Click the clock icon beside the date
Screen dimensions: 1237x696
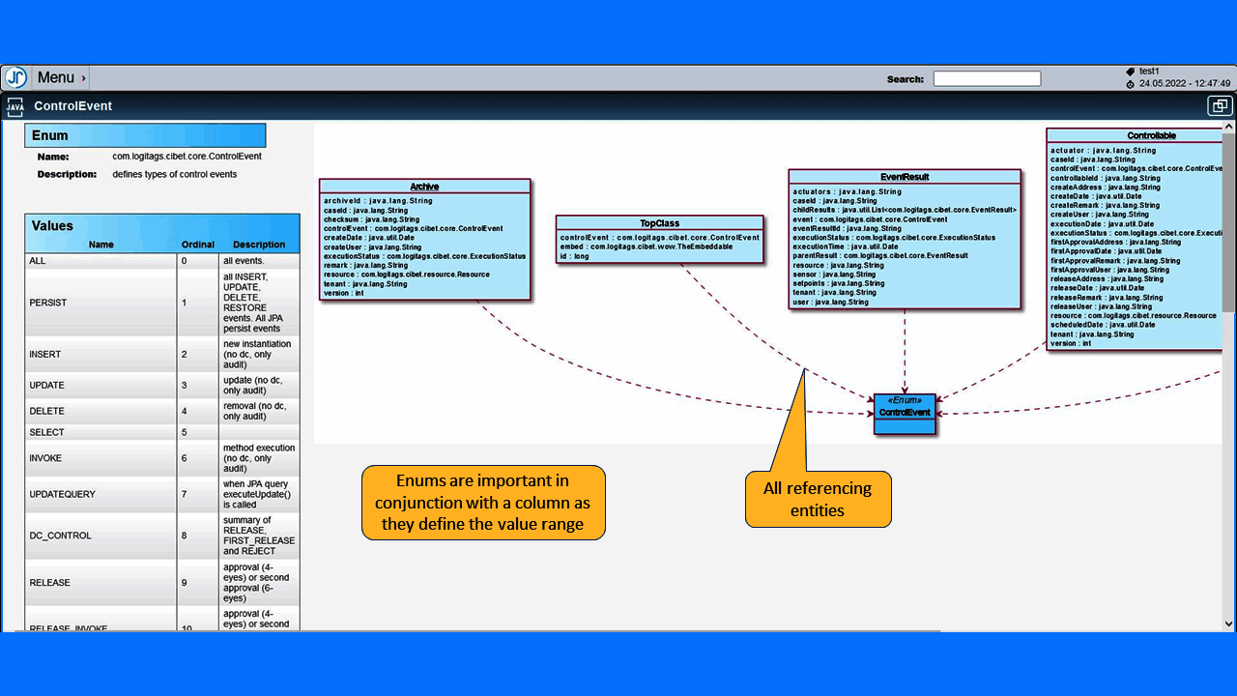pos(1131,84)
